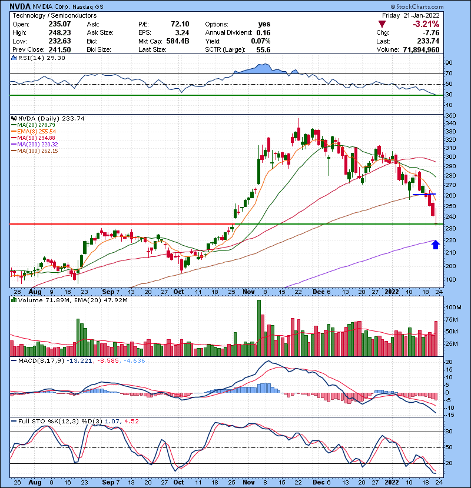Click the MA(100) 262.15 legend entry
Viewport: 471px width, 488px height.
tap(38, 151)
